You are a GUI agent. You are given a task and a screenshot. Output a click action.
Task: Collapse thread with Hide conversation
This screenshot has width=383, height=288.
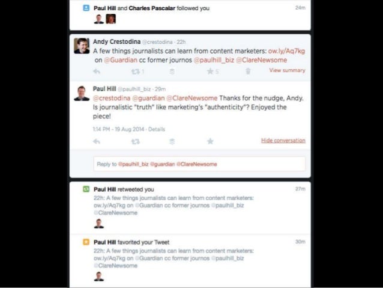tap(283, 141)
